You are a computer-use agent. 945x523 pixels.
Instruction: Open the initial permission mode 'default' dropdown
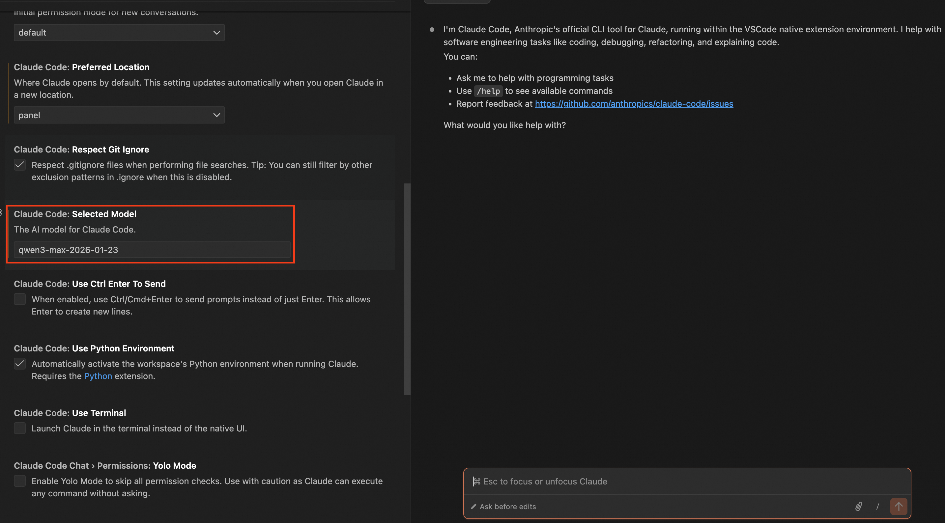click(119, 33)
